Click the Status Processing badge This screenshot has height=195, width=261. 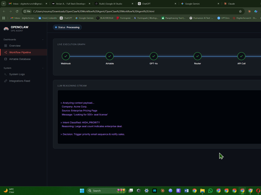click(x=67, y=27)
